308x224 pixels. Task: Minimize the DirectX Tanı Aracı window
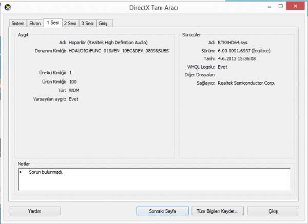pos(269,7)
